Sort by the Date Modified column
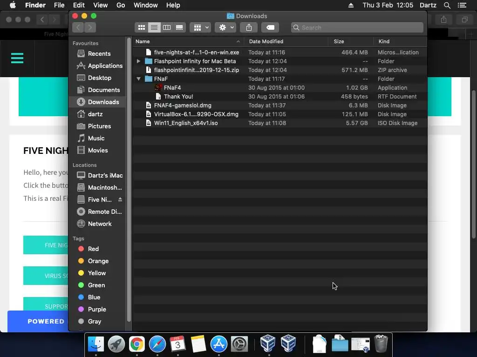The width and height of the screenshot is (477, 357). (x=286, y=41)
